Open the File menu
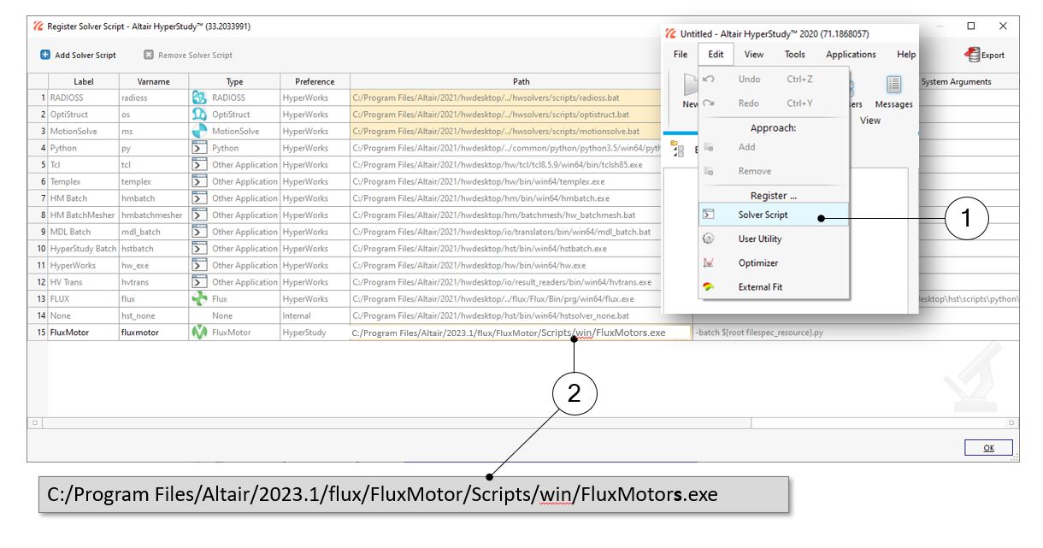 681,55
